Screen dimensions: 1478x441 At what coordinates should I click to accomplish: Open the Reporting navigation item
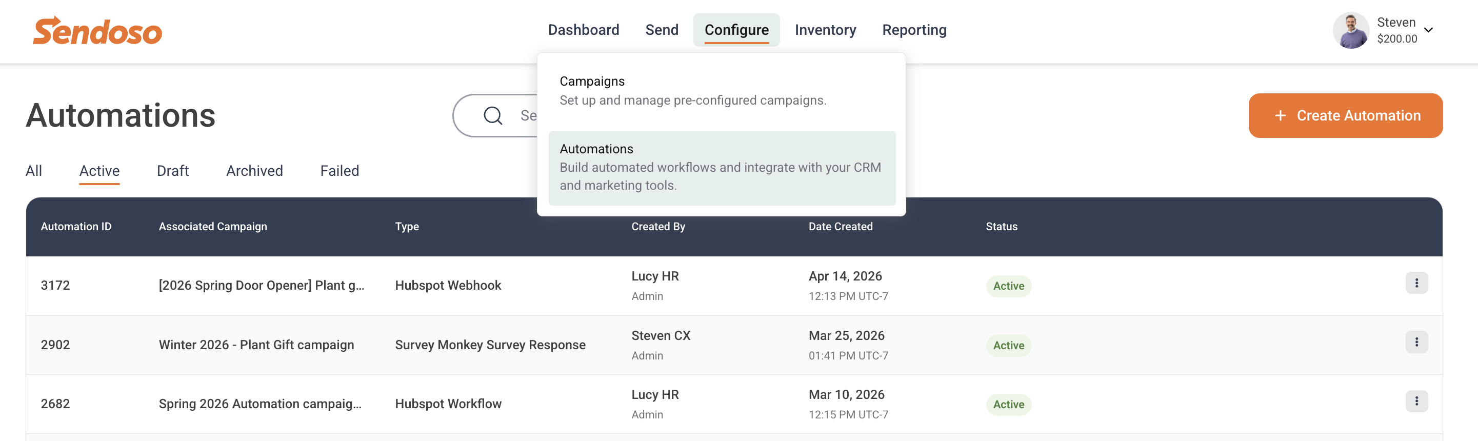click(x=914, y=30)
